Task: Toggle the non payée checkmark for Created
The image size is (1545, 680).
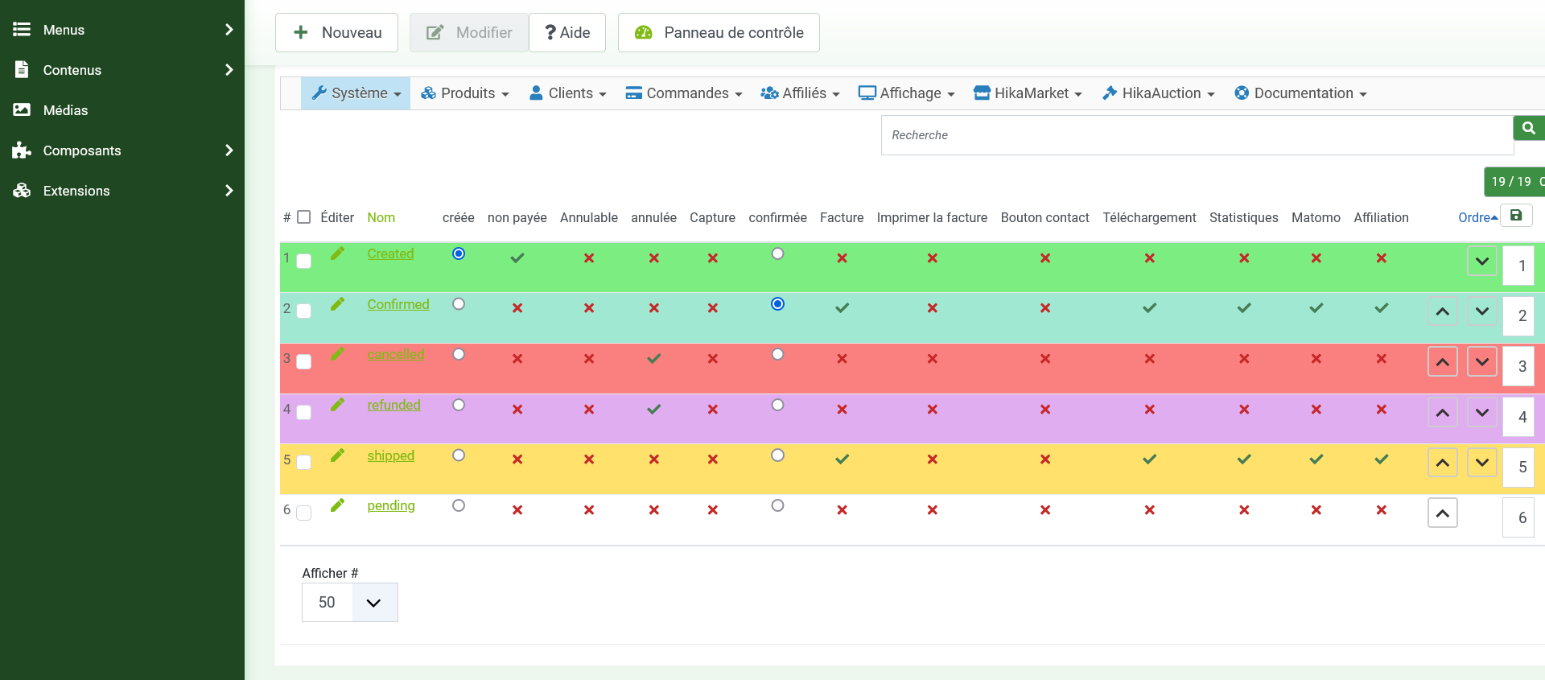Action: [x=517, y=258]
